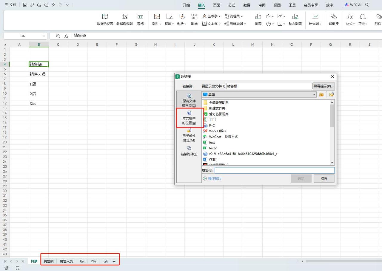The image size is (382, 271).
Task: Switch to the 数据 ribbon tab
Action: [x=247, y=5]
